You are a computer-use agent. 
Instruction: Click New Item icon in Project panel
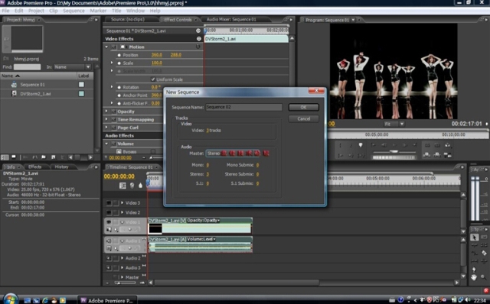pos(53,157)
